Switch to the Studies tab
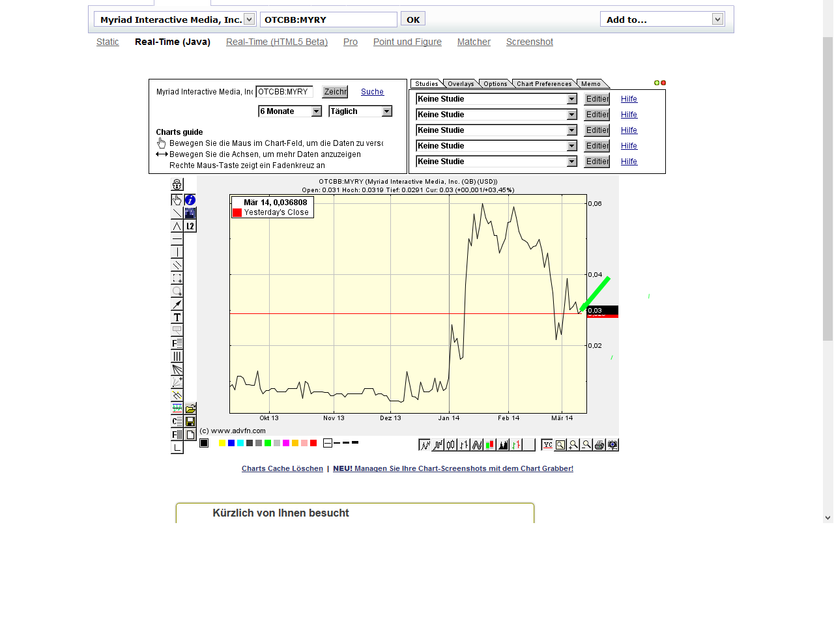 coord(427,84)
